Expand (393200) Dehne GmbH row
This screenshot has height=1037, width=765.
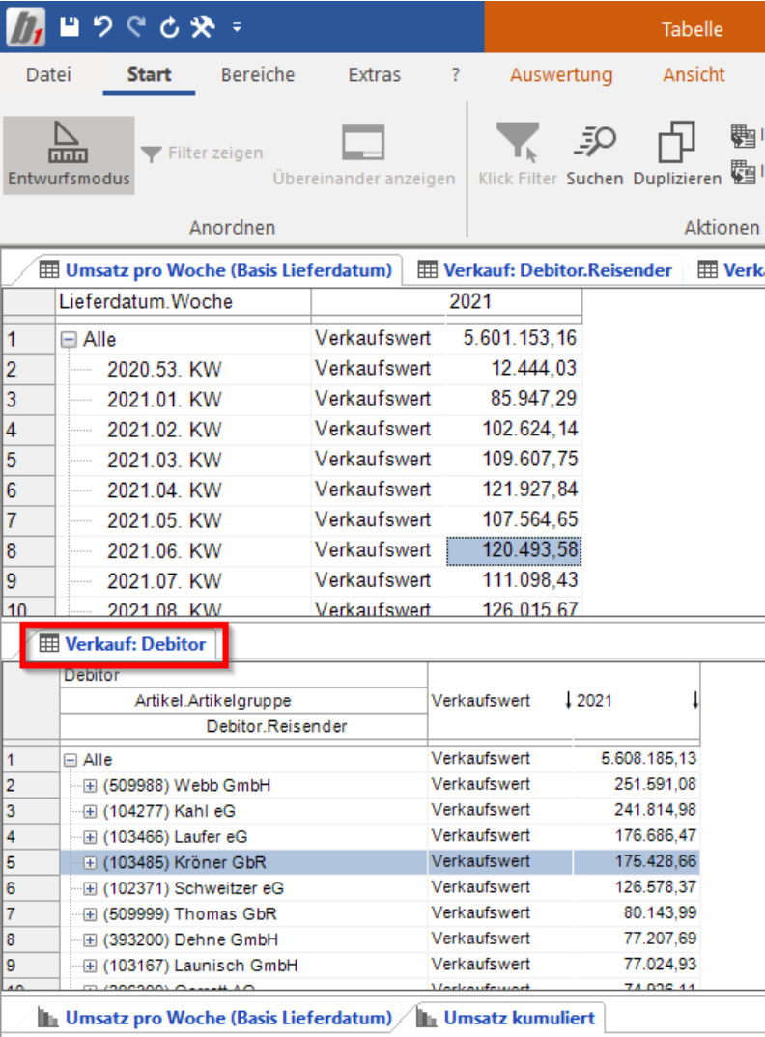pos(90,940)
